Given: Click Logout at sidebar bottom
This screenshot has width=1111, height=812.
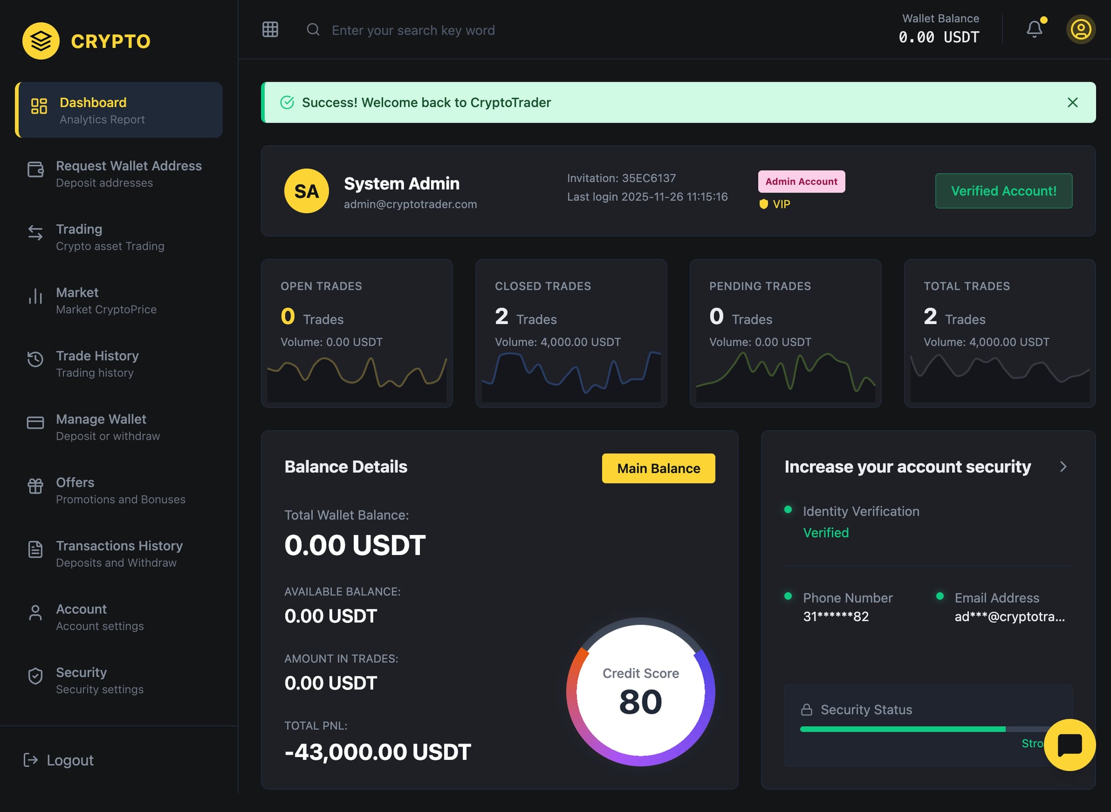Looking at the screenshot, I should 58,760.
